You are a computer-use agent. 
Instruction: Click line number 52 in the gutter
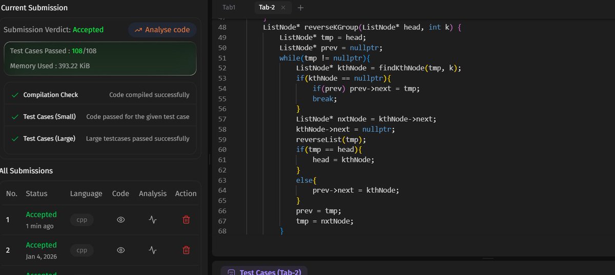pyautogui.click(x=222, y=68)
